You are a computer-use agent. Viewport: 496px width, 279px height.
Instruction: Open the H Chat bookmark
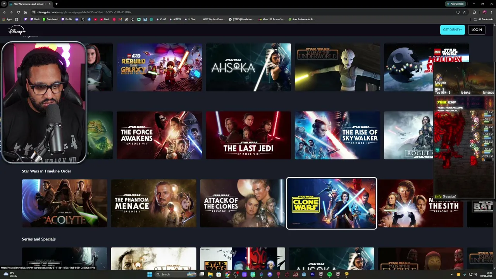[190, 19]
